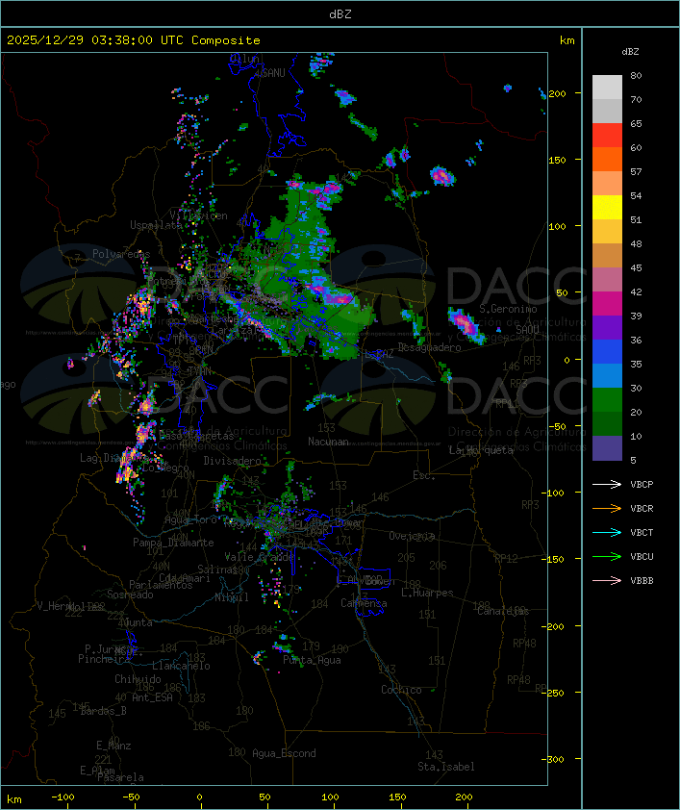The height and width of the screenshot is (810, 680).
Task: Click the pink VBBB arrow icon
Action: (x=607, y=580)
